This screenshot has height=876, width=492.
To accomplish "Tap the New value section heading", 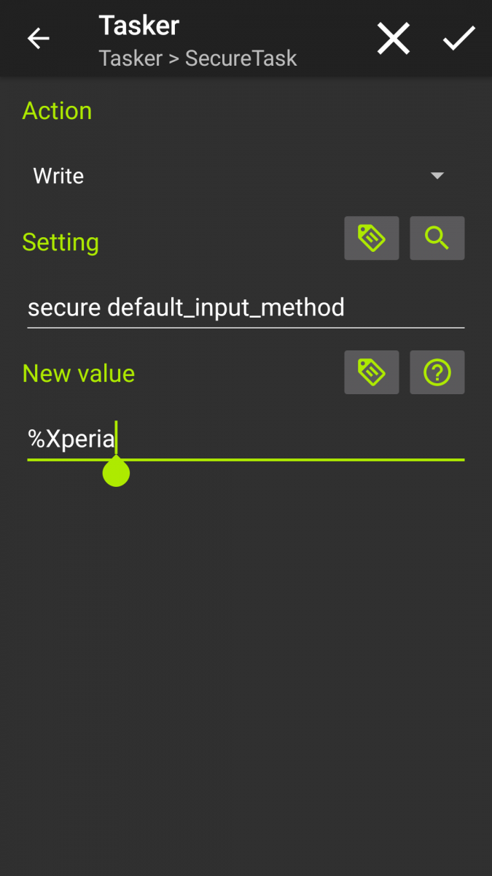I will [x=79, y=373].
